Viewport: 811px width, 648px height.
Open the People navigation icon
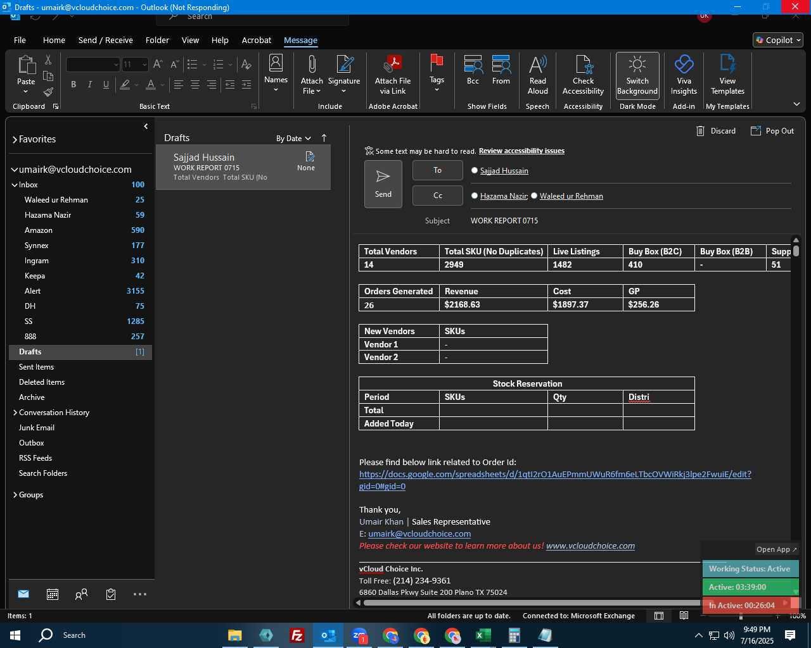(x=81, y=594)
